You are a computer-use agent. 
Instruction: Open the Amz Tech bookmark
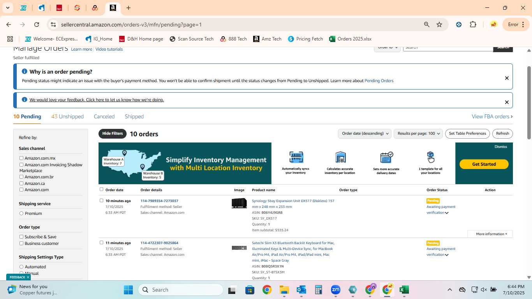point(267,39)
